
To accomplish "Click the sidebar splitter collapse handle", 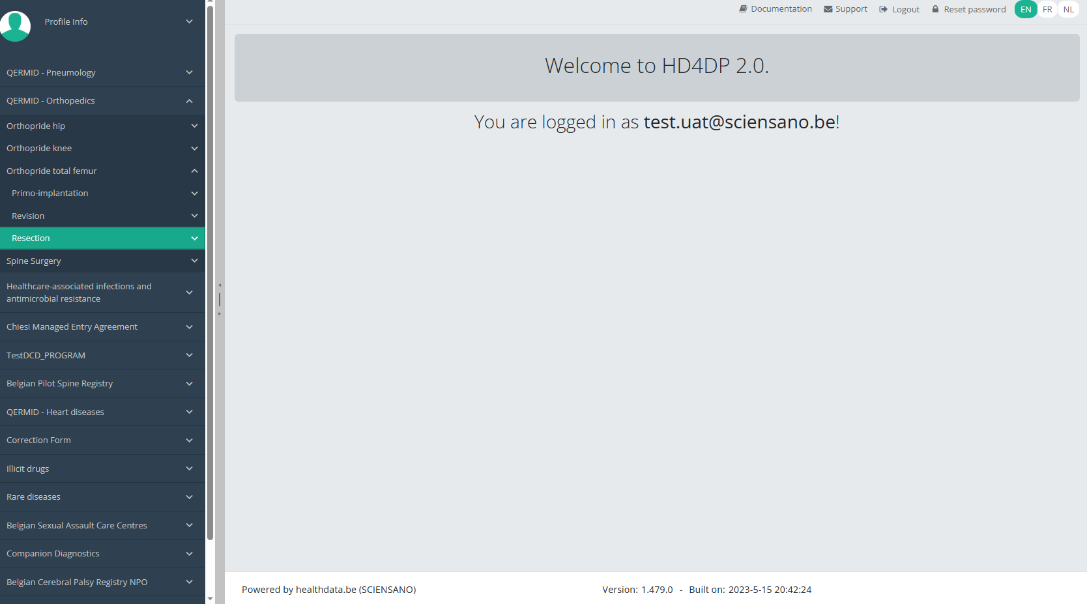I will coord(220,300).
